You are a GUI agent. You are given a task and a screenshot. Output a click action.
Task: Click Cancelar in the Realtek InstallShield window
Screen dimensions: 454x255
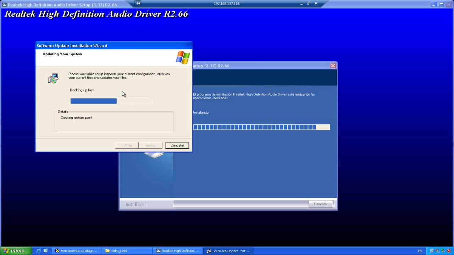pos(321,204)
